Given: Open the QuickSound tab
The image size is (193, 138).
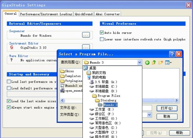Looking at the screenshot, I should point(84,14).
